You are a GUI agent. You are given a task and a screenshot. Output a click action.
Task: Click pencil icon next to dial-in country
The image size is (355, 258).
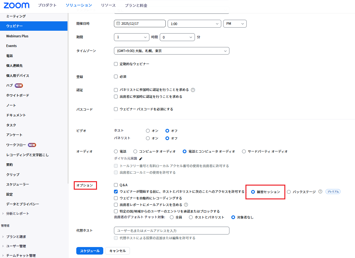141,159
